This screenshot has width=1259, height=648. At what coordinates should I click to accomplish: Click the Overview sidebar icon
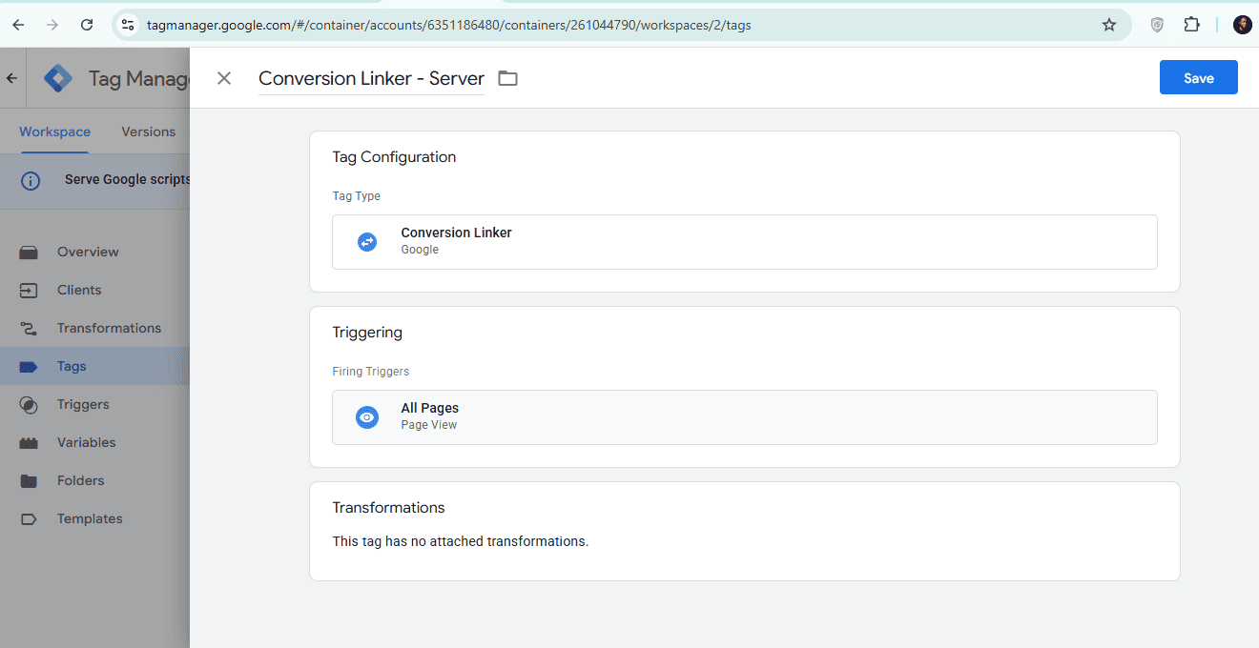[29, 253]
